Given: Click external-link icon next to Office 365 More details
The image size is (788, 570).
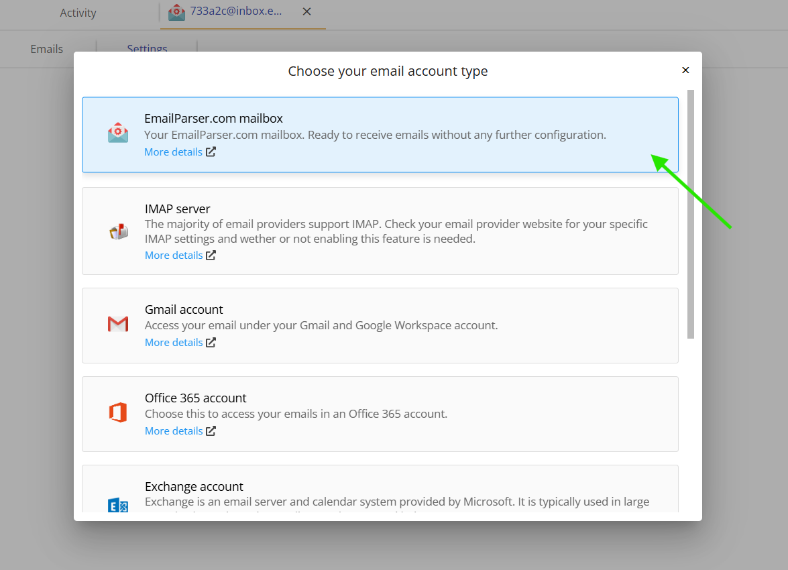Looking at the screenshot, I should coord(211,431).
